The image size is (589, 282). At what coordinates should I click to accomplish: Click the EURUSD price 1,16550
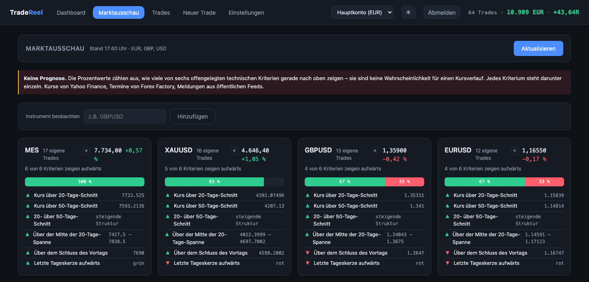pos(534,150)
